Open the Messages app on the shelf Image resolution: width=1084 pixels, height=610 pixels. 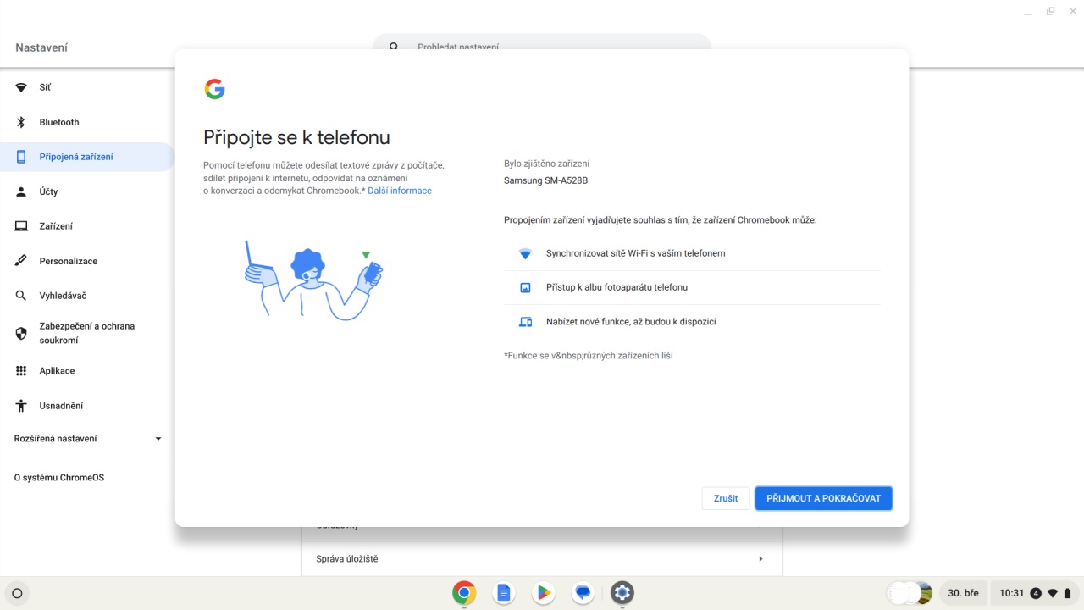coord(583,593)
